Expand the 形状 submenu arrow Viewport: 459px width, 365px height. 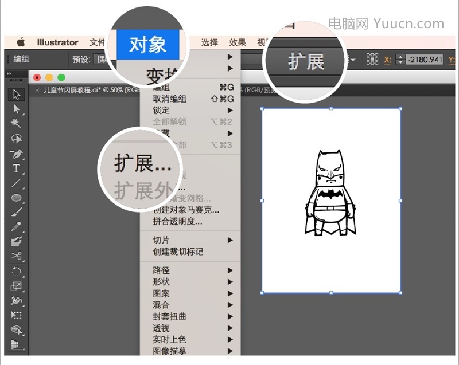(231, 282)
